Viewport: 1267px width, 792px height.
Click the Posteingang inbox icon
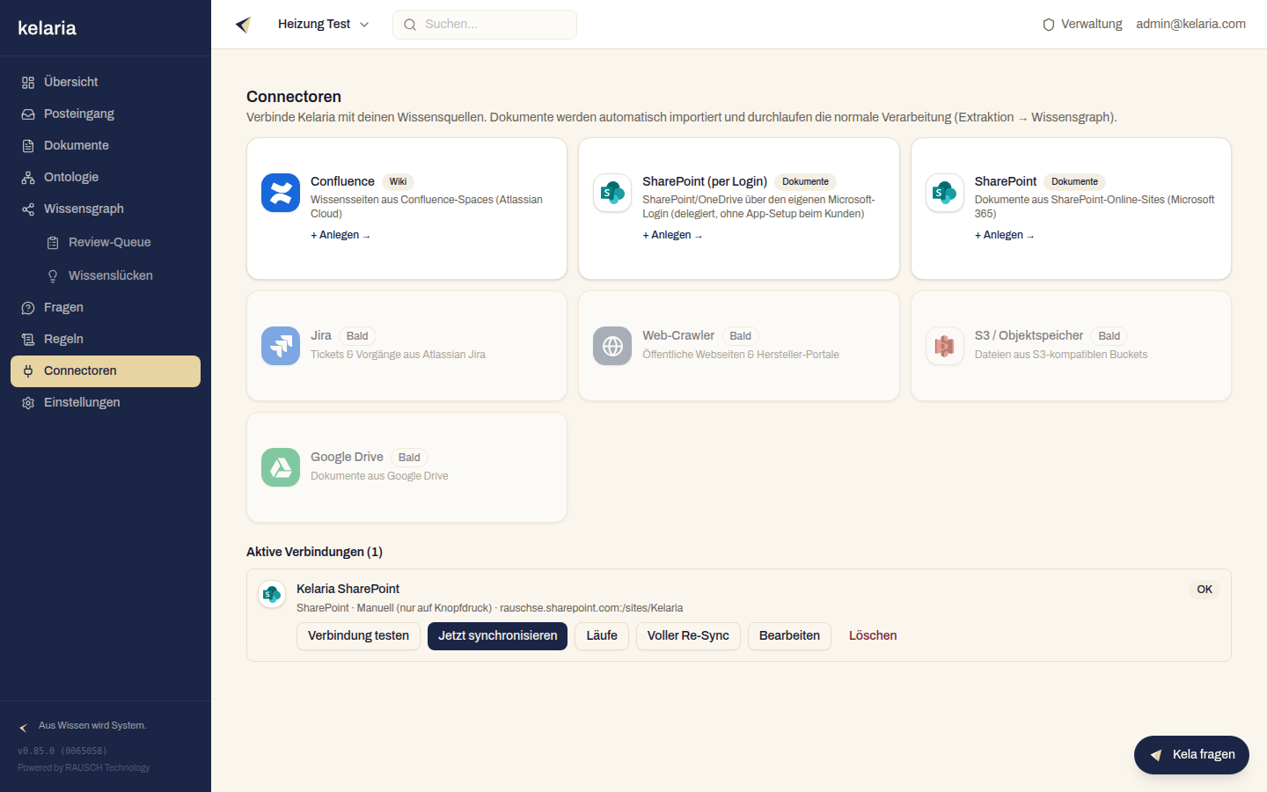pos(28,114)
